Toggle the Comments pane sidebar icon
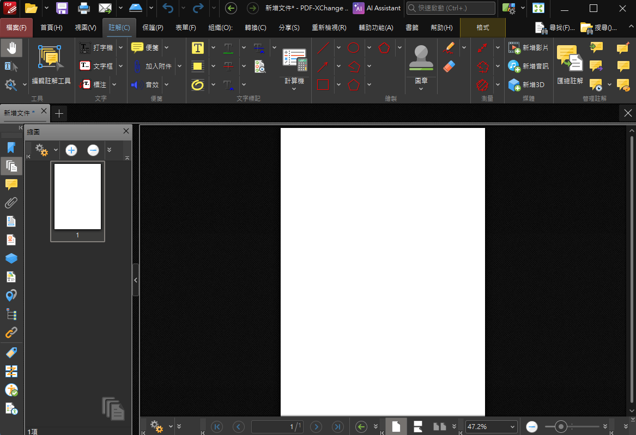The width and height of the screenshot is (636, 435). [x=11, y=184]
